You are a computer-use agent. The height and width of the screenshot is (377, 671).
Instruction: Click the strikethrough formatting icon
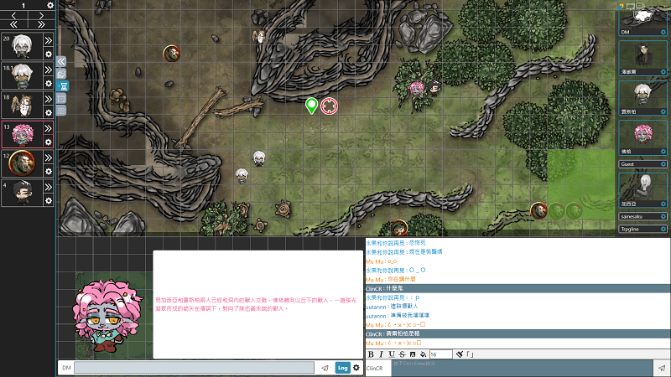[x=403, y=354]
